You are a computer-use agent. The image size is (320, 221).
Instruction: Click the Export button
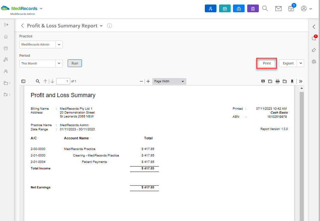(288, 63)
